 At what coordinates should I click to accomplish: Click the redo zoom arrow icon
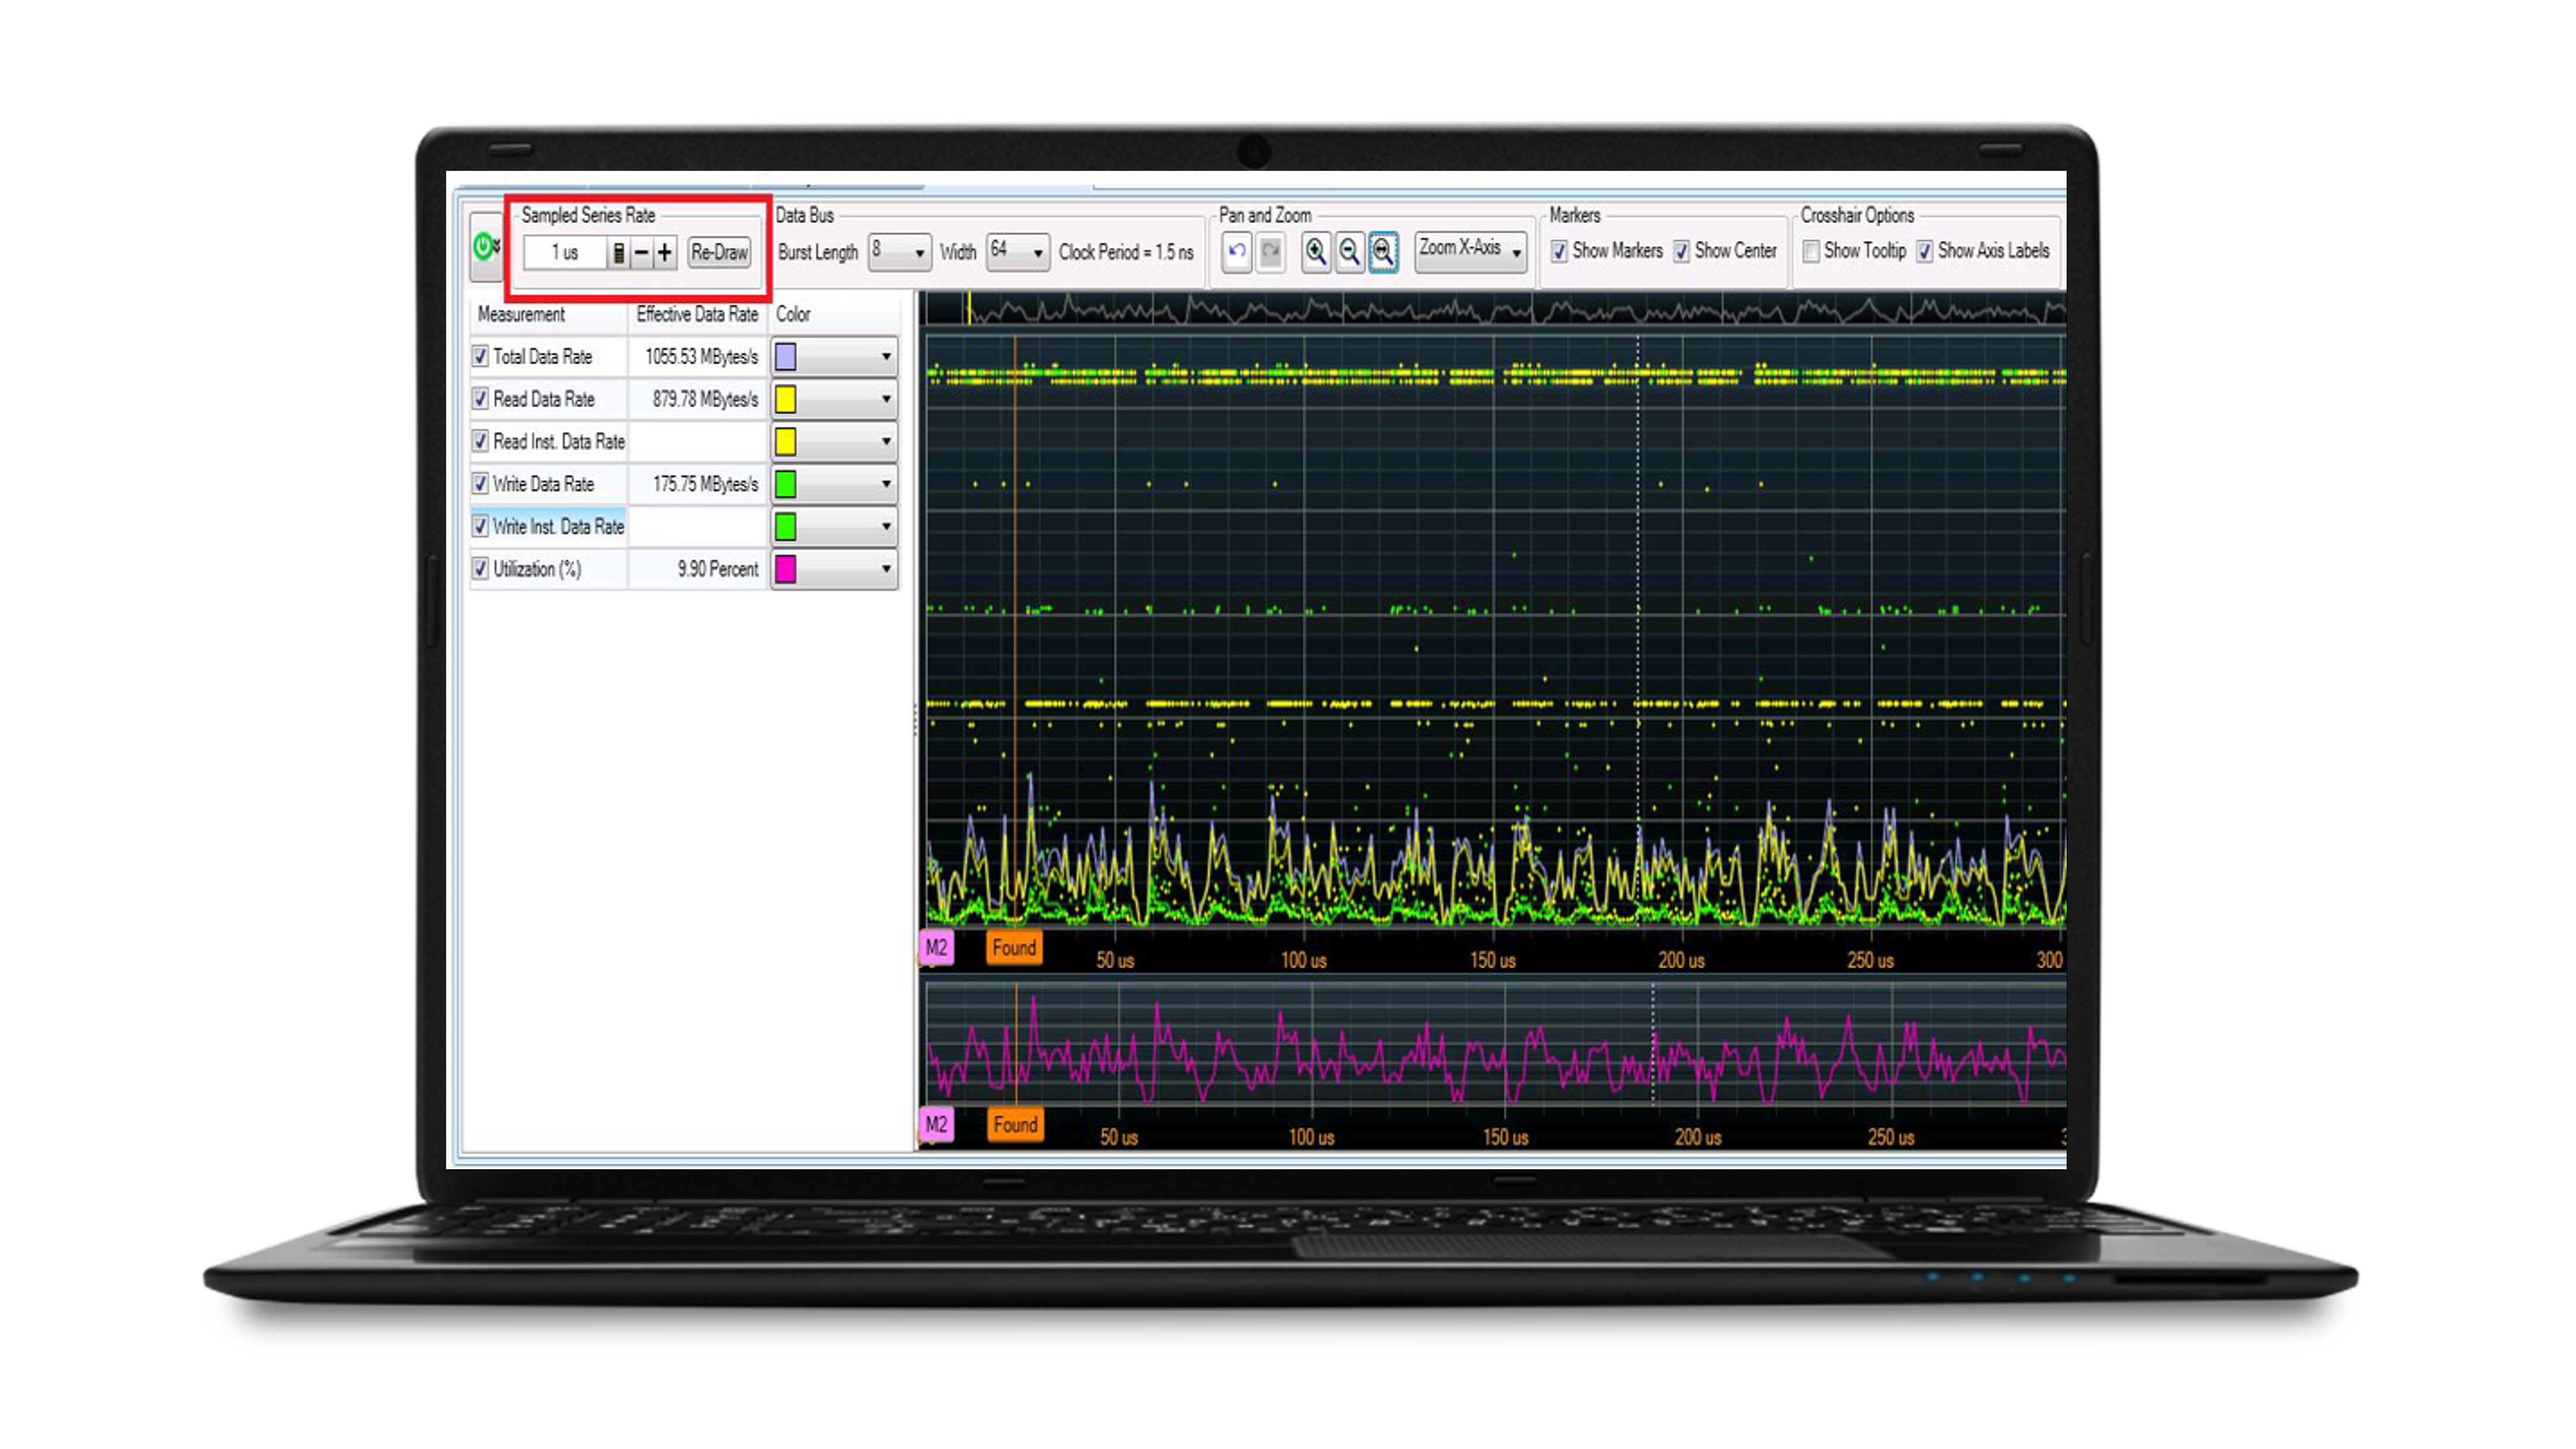1270,252
